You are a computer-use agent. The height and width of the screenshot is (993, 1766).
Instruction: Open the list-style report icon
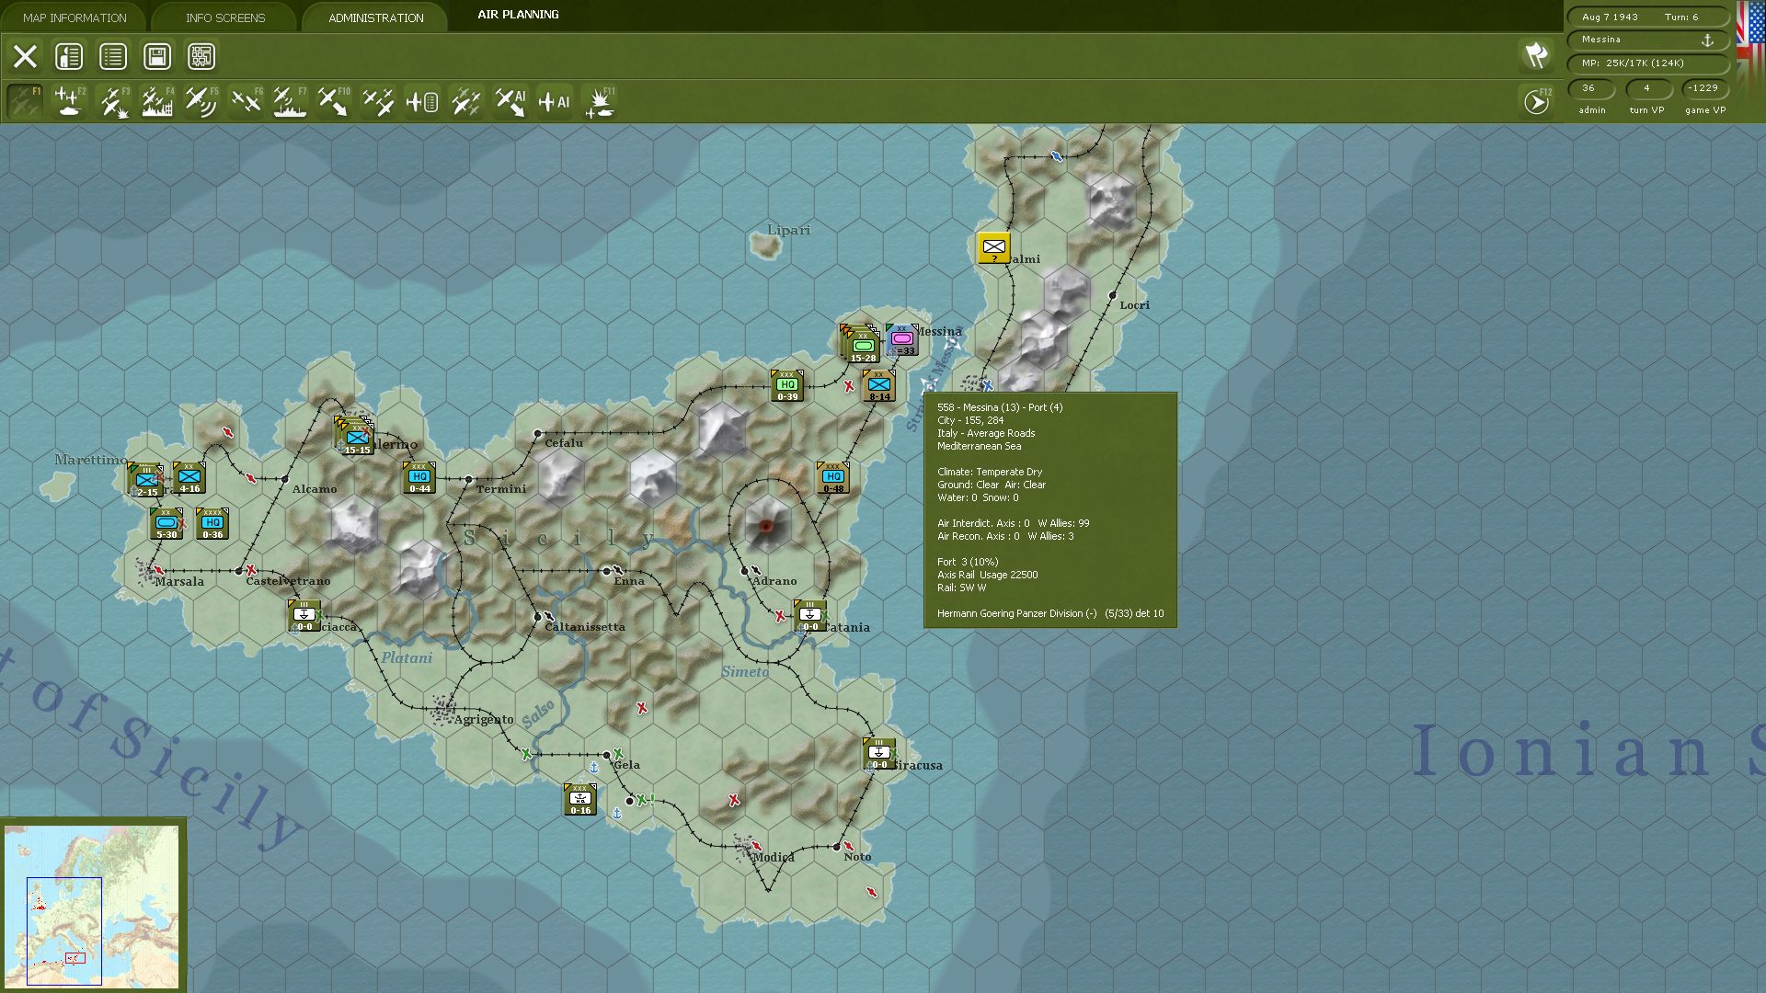[113, 57]
